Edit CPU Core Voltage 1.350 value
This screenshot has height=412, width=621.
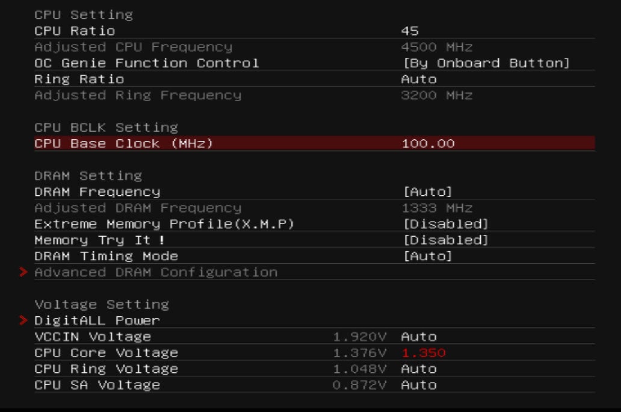click(x=423, y=353)
